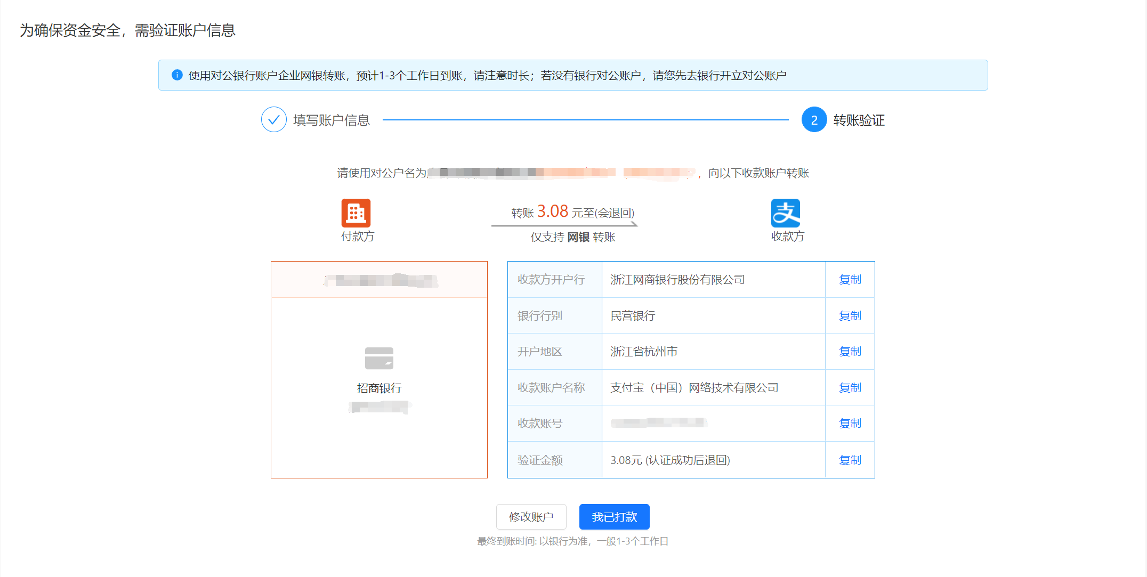Viewport: 1147px width, 577px height.
Task: Click the blue Alipay payee logo
Action: coord(786,213)
